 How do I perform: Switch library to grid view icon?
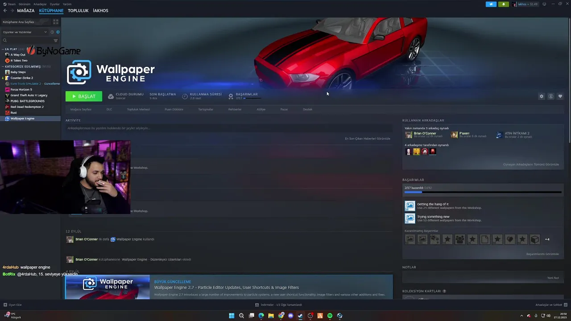pos(56,21)
